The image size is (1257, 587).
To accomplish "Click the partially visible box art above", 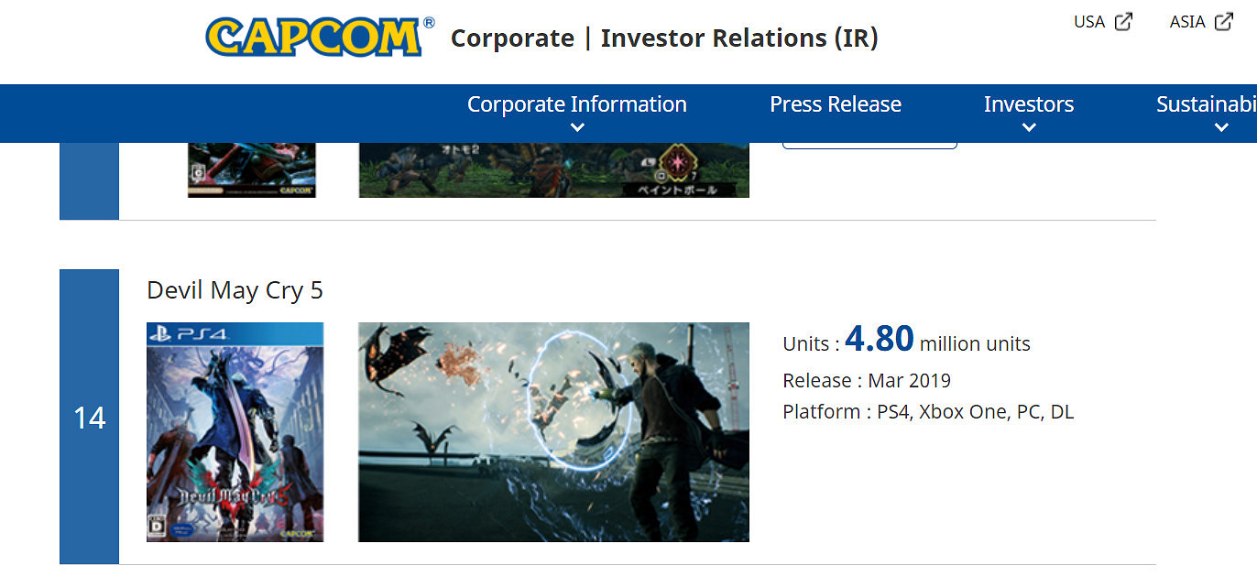I will (252, 170).
